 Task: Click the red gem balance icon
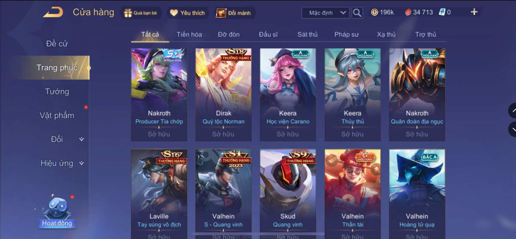pos(408,12)
